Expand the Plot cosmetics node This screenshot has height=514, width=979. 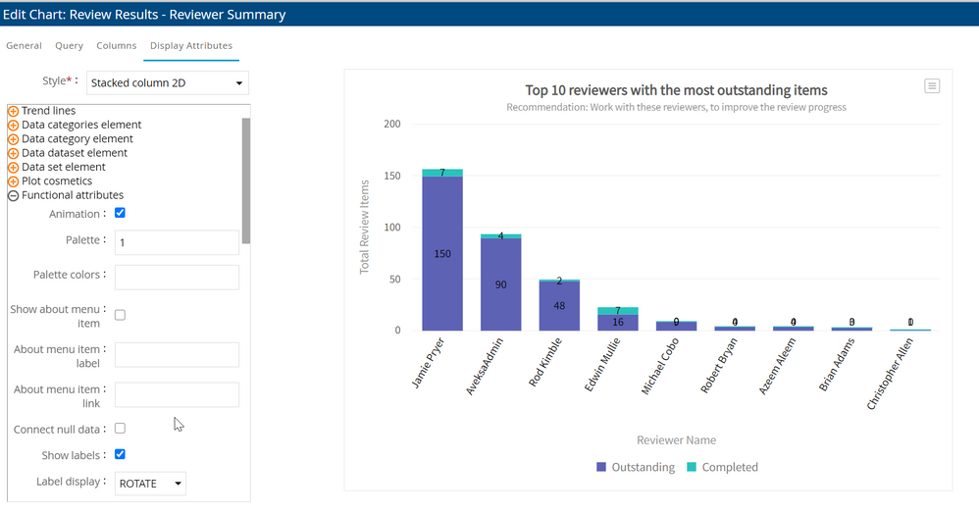(14, 181)
